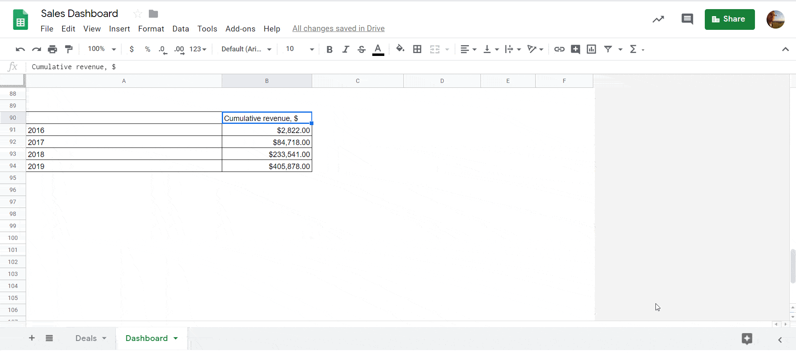Image resolution: width=796 pixels, height=353 pixels.
Task: Open the all sheets list icon
Action: click(x=49, y=338)
